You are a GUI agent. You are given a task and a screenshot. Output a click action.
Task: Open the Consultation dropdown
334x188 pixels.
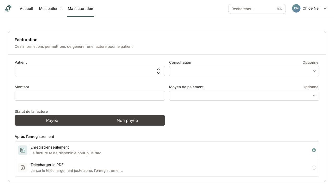(x=244, y=71)
